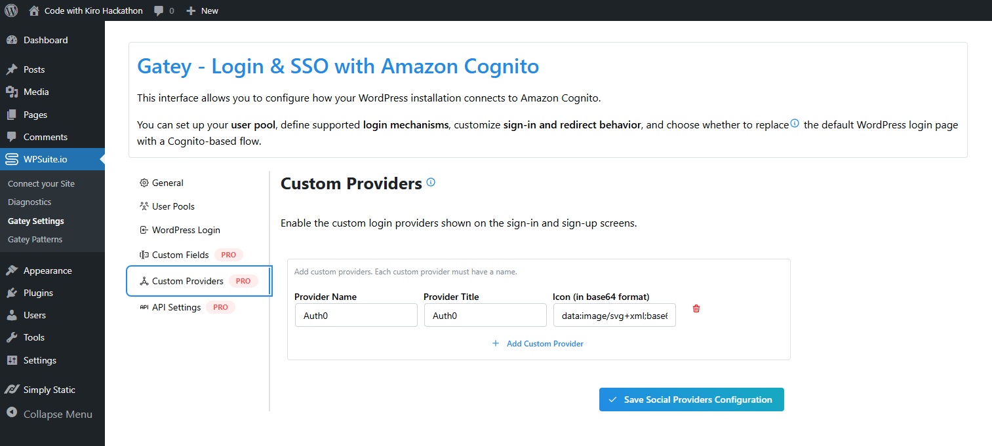
Task: Collapse the admin menu
Action: click(x=52, y=414)
